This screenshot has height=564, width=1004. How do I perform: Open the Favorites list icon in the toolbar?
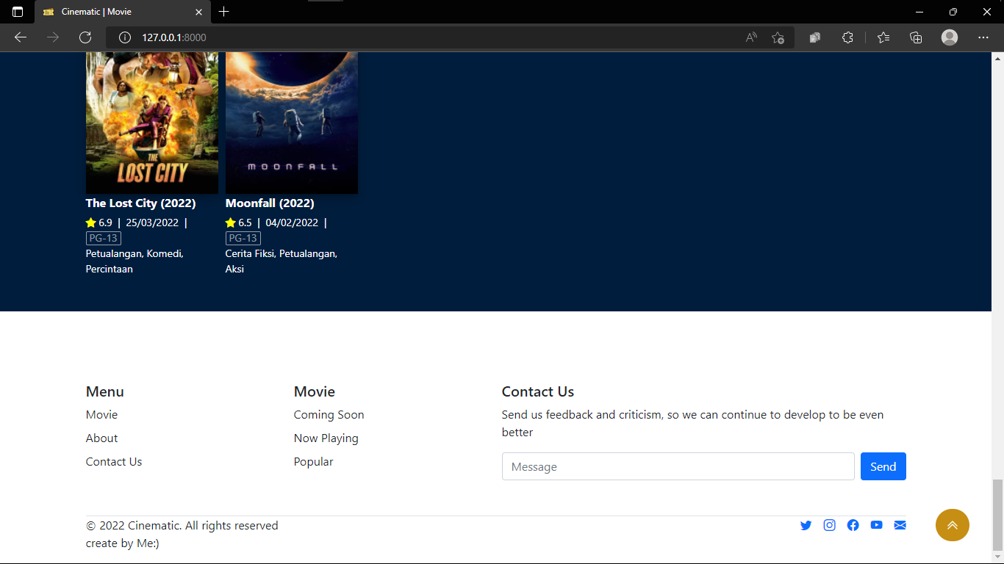click(883, 37)
